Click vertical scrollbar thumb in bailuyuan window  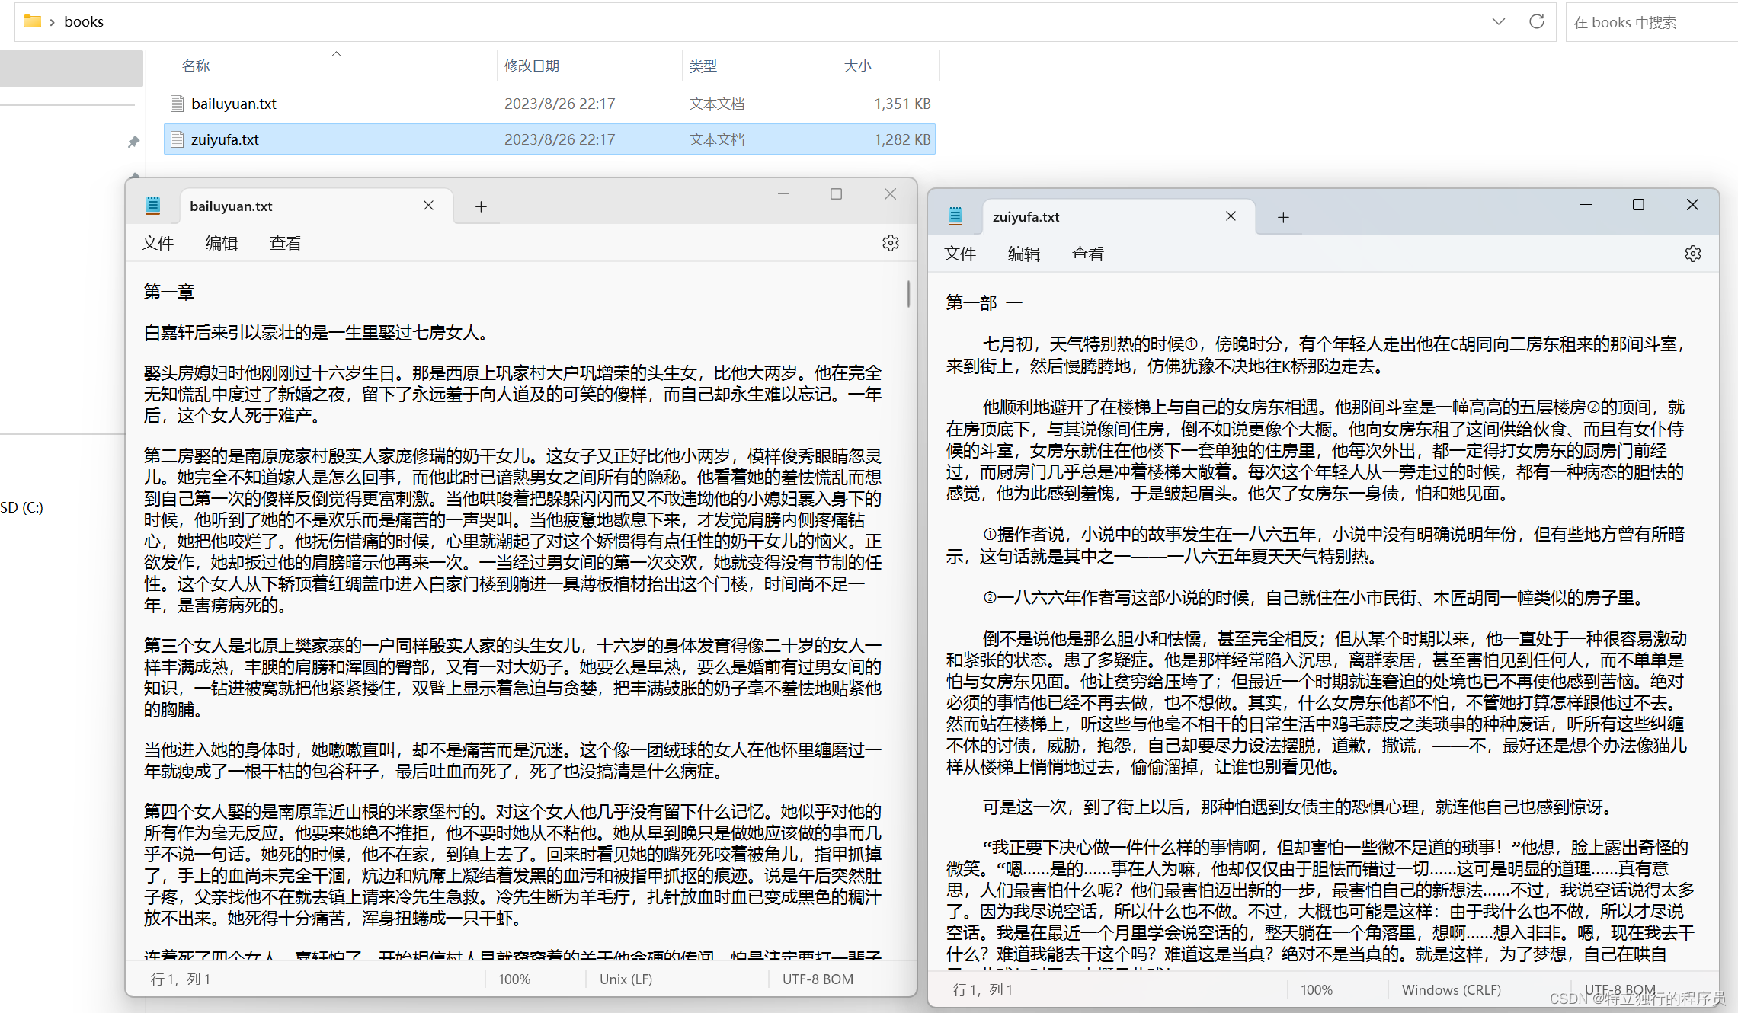click(908, 294)
